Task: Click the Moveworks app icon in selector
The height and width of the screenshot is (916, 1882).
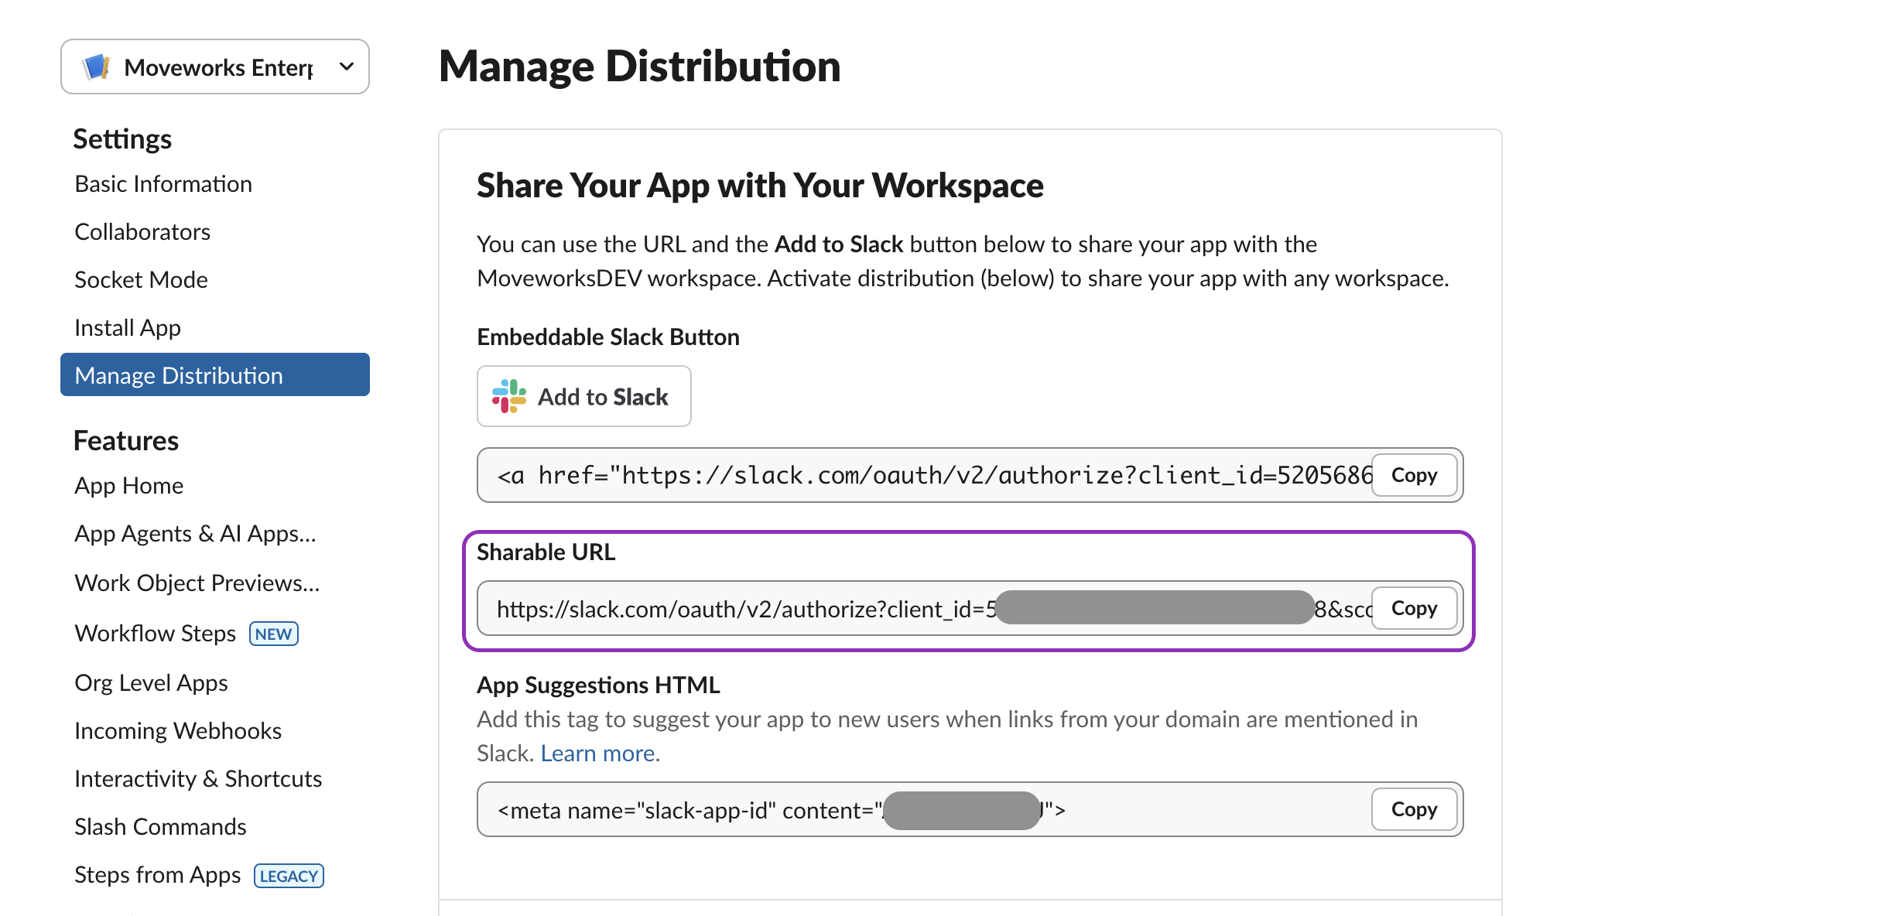Action: coord(96,67)
